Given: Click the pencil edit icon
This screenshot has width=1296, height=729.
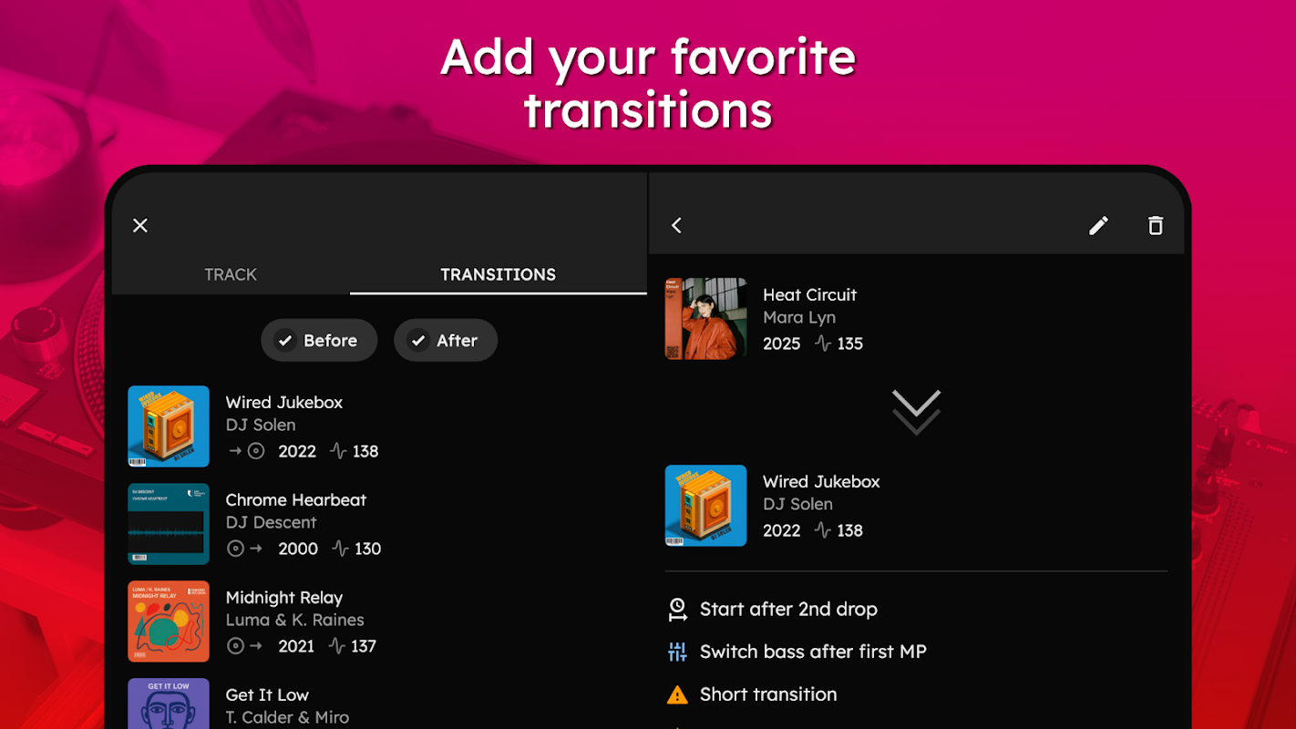Looking at the screenshot, I should coord(1098,225).
